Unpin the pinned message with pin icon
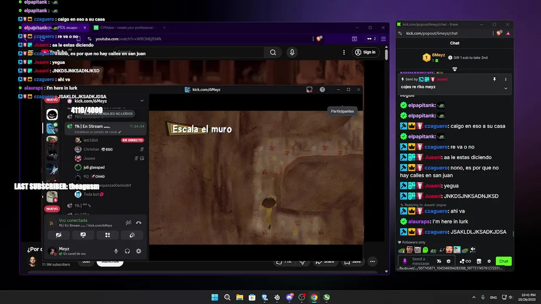Screen dimensions: 541x304 [494, 79]
